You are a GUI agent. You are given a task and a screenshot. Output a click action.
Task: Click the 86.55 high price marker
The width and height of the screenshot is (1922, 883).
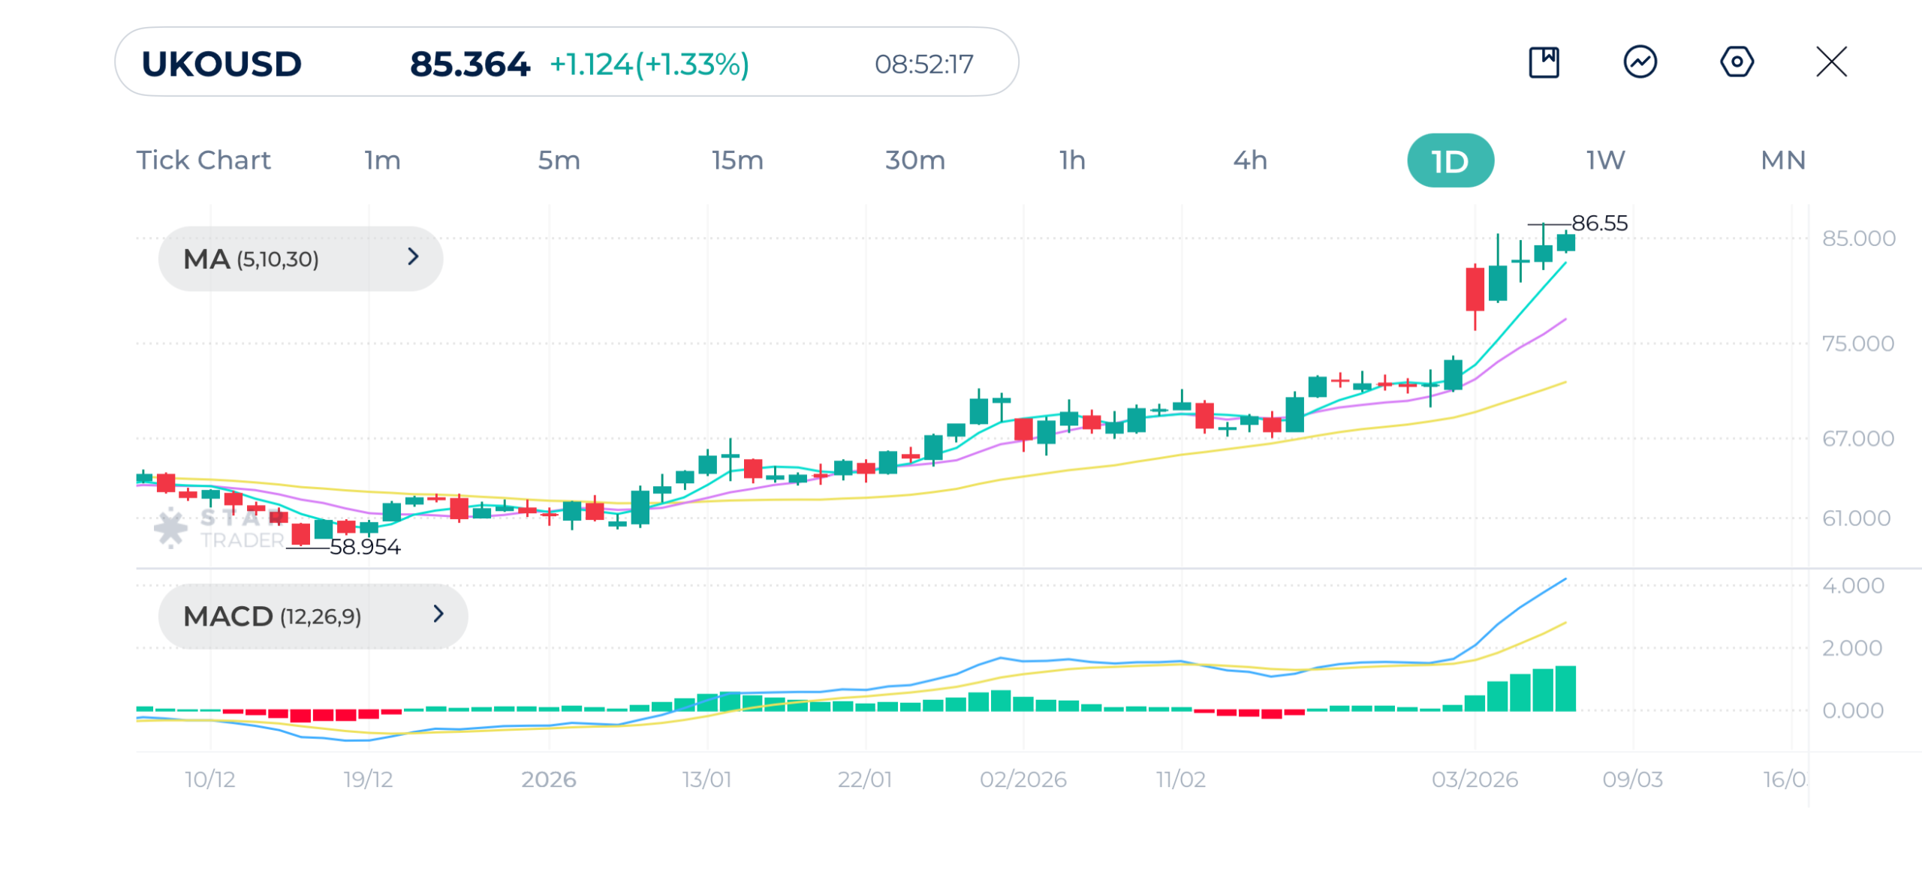pos(1599,224)
